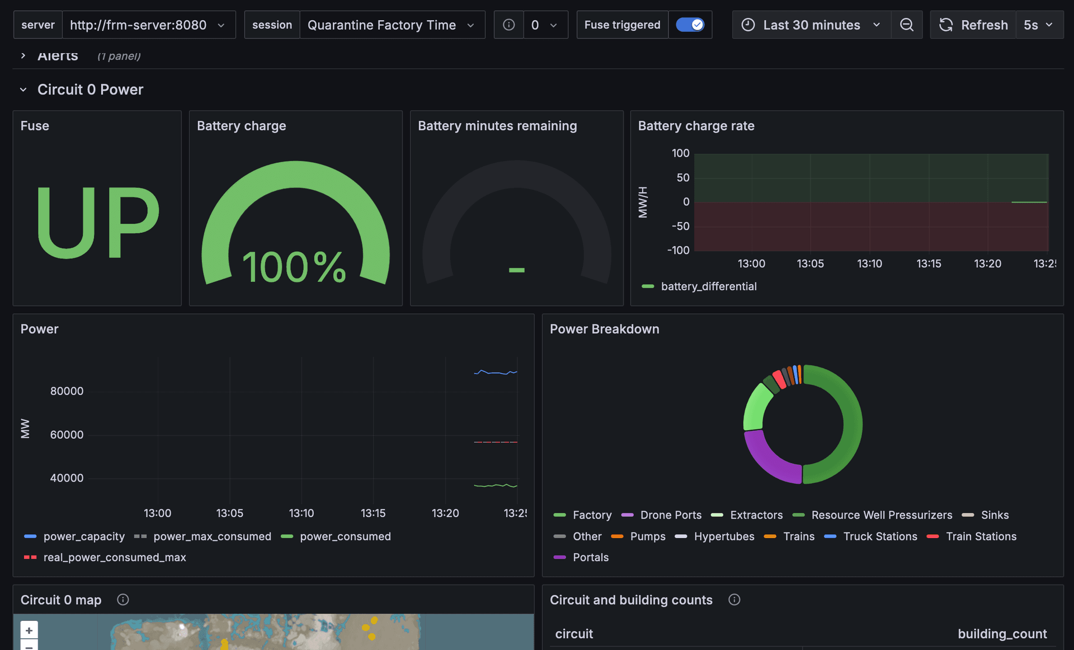Click the info icon beside the variable value 0

tap(508, 25)
